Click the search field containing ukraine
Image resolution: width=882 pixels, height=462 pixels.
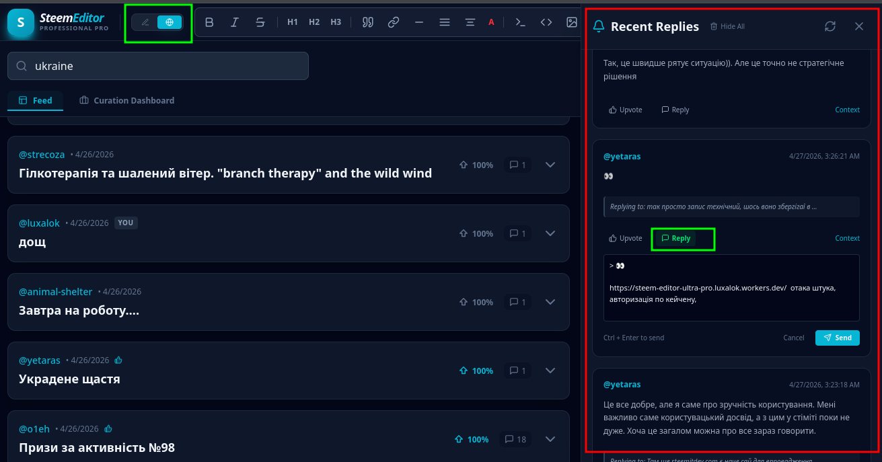tap(158, 66)
